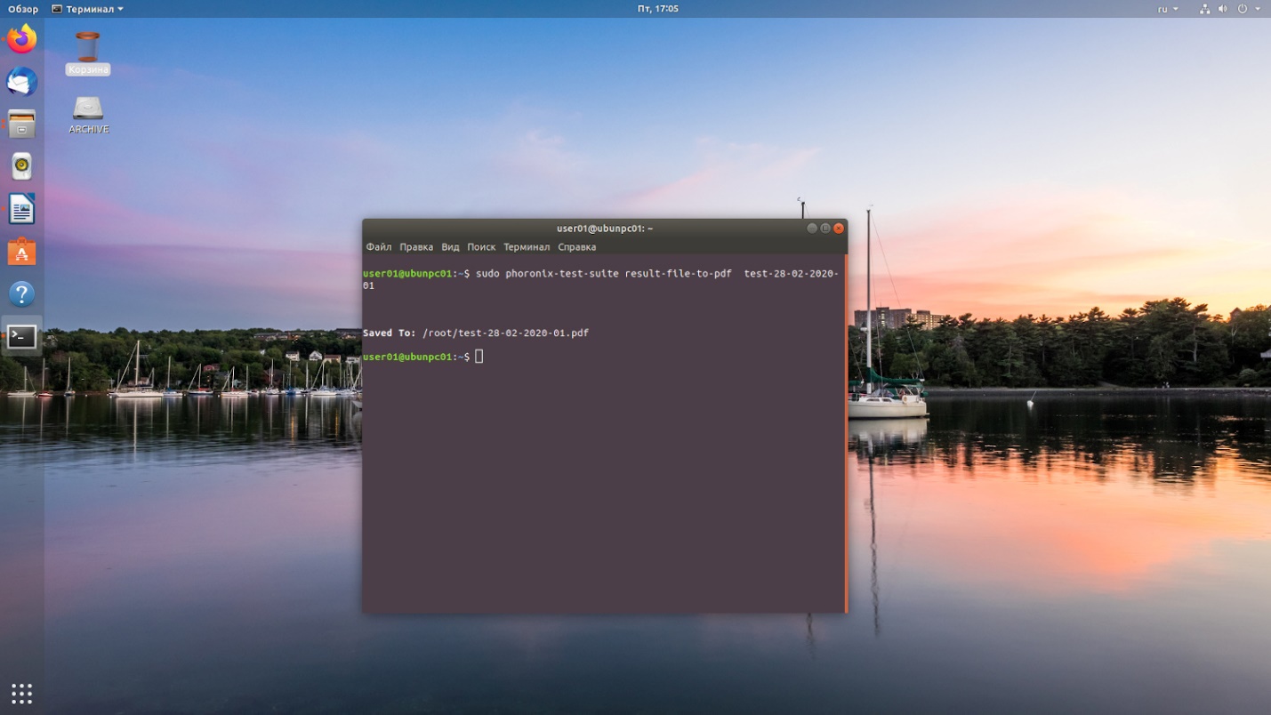Open the ru keyboard layout dropdown
1271x715 pixels.
click(x=1167, y=9)
